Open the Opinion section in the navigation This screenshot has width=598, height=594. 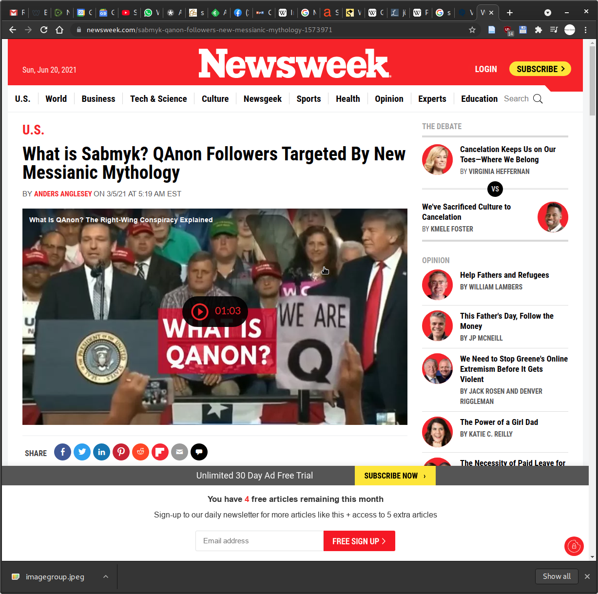click(x=389, y=99)
